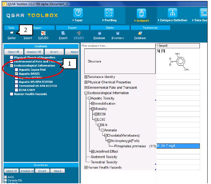The height and width of the screenshot is (184, 211).
Task: Check Physical Chemical Properties database
Action: 12,57
